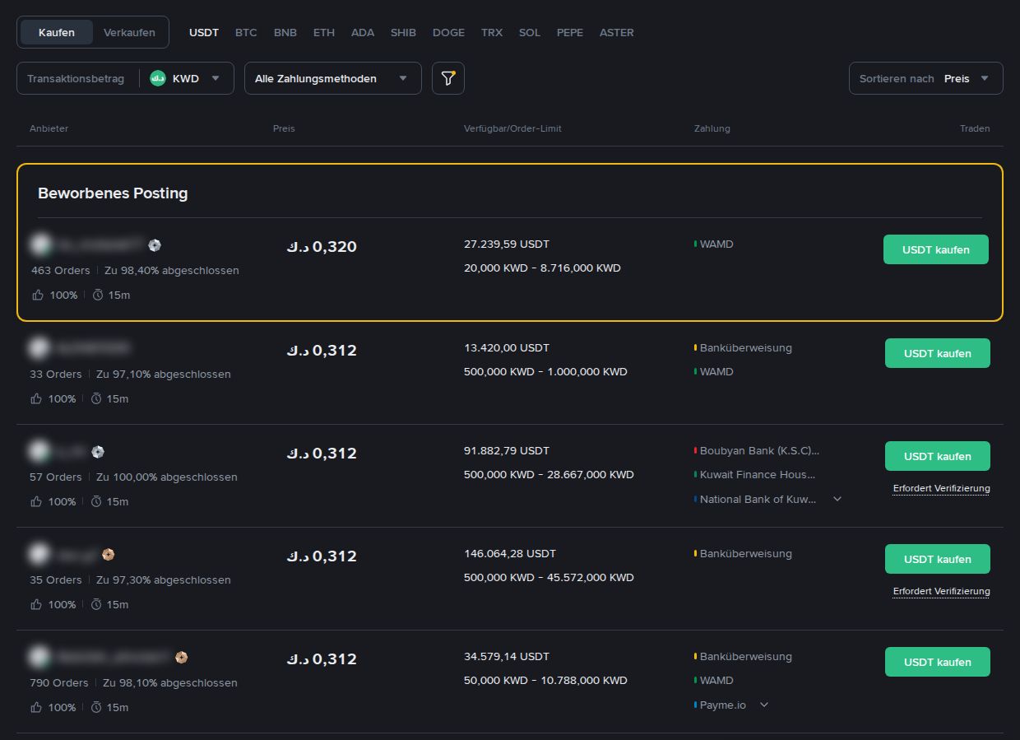This screenshot has width=1020, height=740.
Task: Click 50,000 KWD - 10.788,000 KWD limit
Action: [545, 680]
